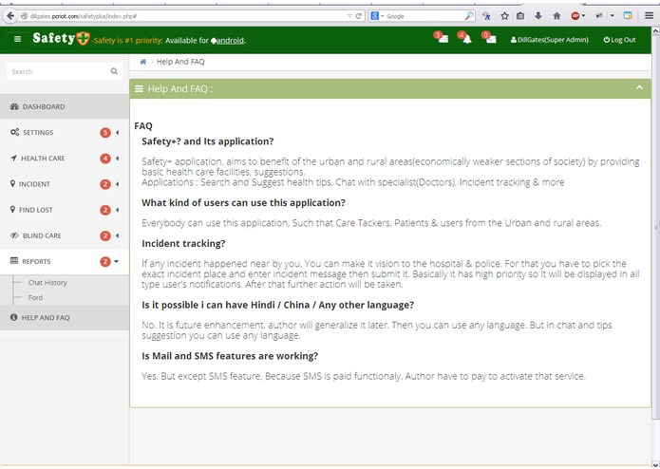Image resolution: width=660 pixels, height=469 pixels.
Task: Click the Incident map-pin icon
Action: click(12, 184)
